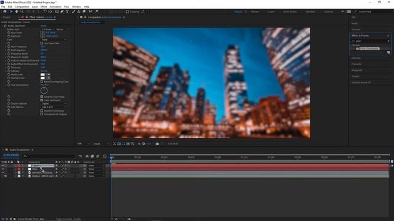The width and height of the screenshot is (394, 221).
Task: Expand the Maximum Height property
Action: 6,57
